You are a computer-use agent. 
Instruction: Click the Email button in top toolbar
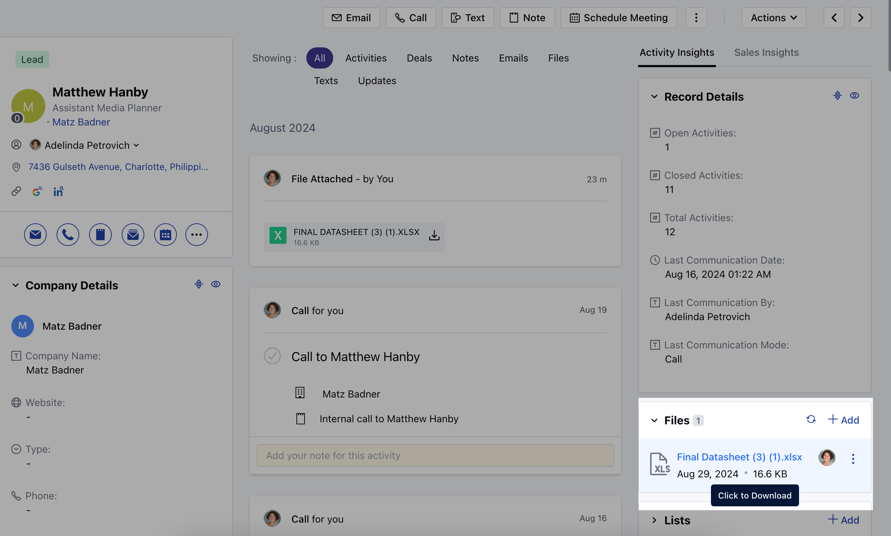(x=351, y=18)
